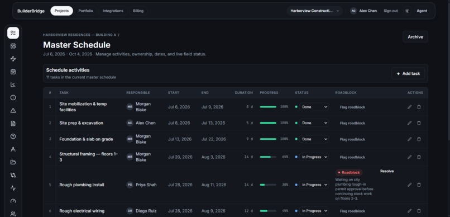Open the calendar-check sidebar icon
Screen dimensions: 450x217
(13, 72)
